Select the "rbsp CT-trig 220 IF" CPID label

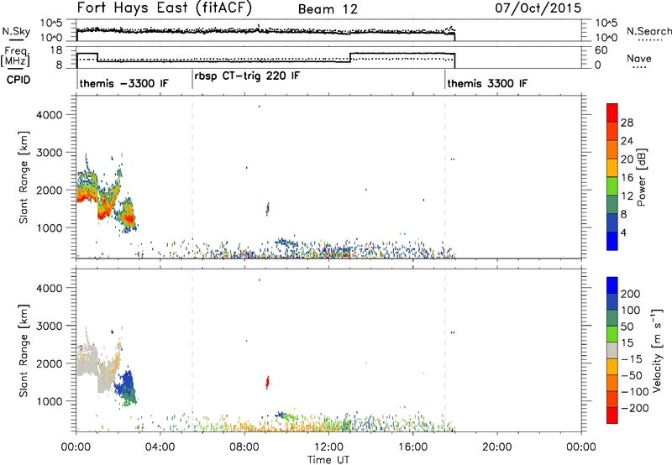247,76
